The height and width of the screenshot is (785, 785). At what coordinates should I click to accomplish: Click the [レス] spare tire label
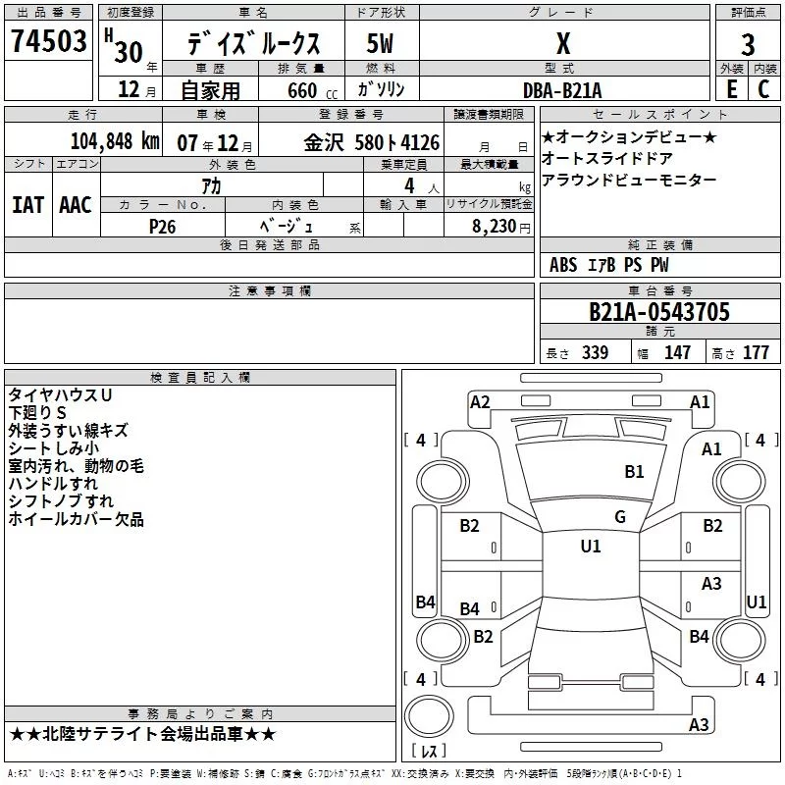[429, 751]
